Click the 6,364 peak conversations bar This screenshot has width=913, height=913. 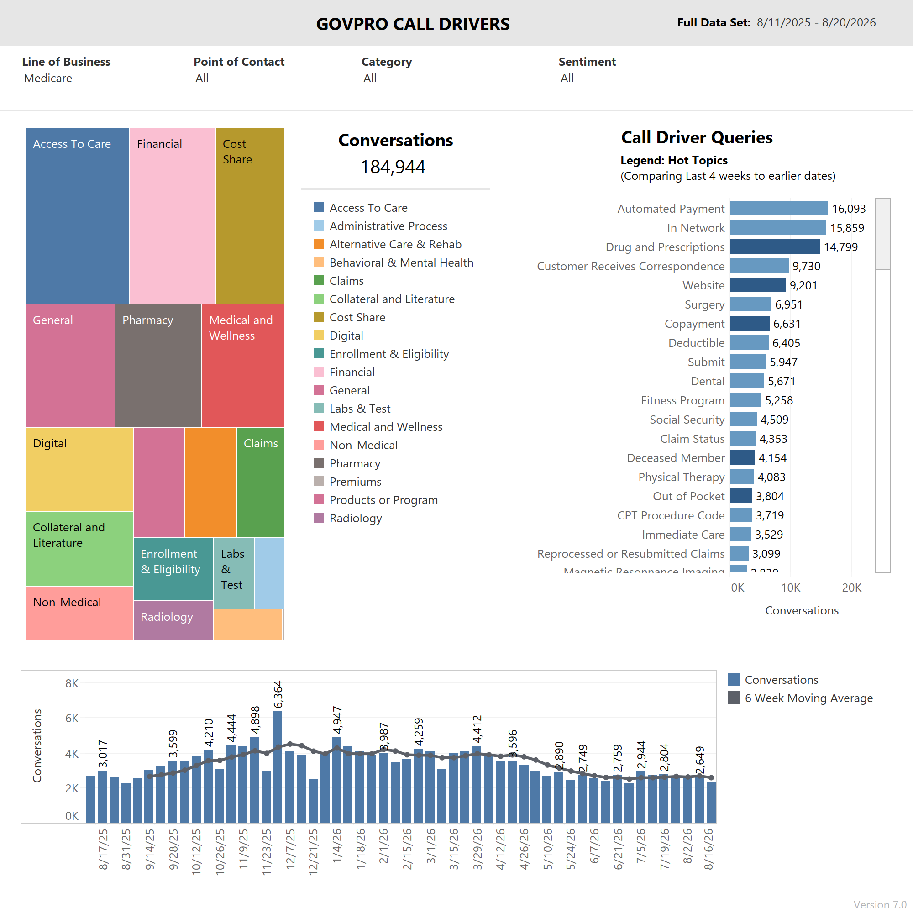pos(278,766)
